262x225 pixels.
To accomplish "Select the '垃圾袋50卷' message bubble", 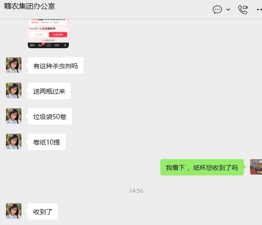I will pos(50,116).
